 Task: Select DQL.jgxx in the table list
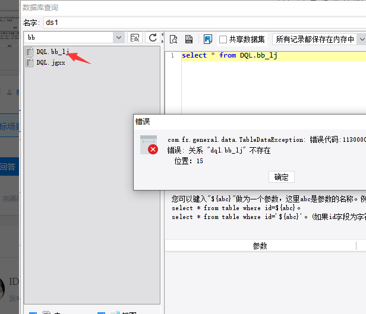pyautogui.click(x=50, y=62)
